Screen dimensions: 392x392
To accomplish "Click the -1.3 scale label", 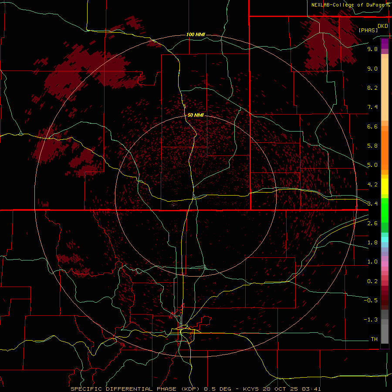I will click(371, 320).
